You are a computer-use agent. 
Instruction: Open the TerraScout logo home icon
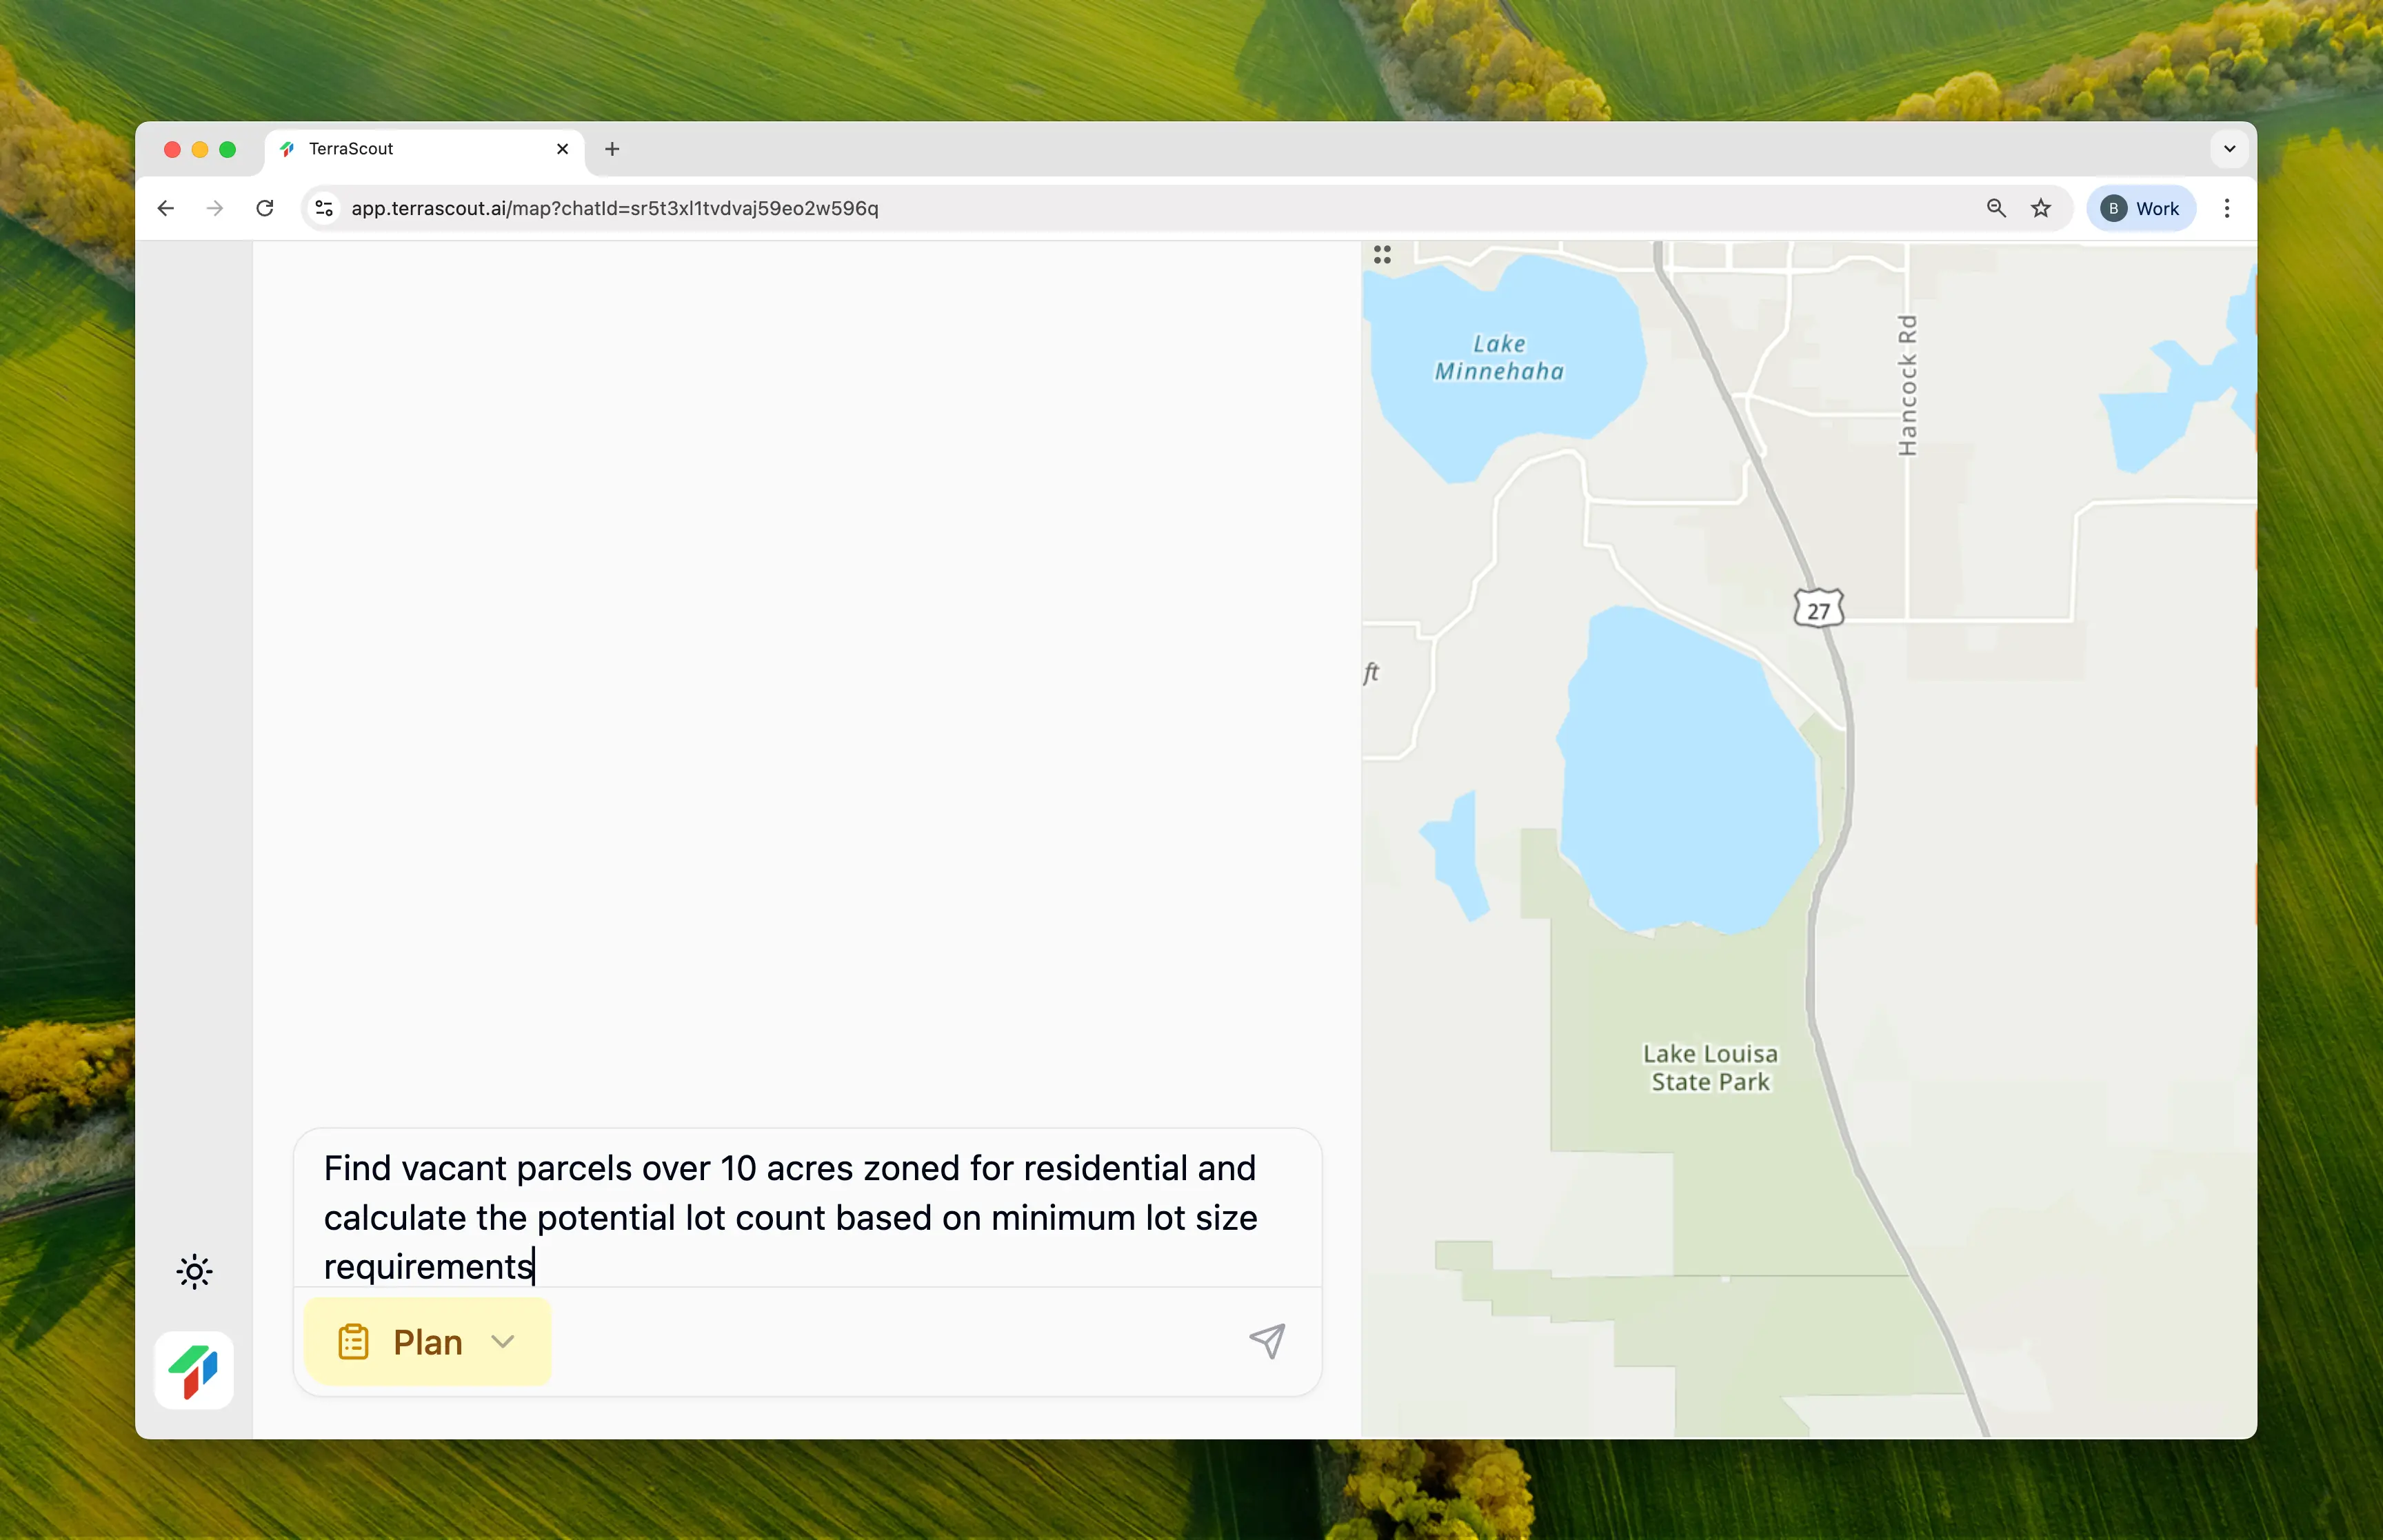click(x=194, y=1370)
